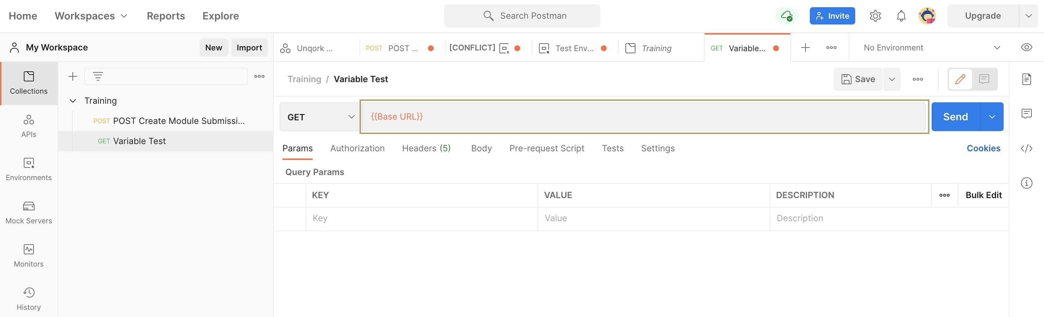Screen dimensions: 1044x317
Task: Open the History sidebar section
Action: 29,299
